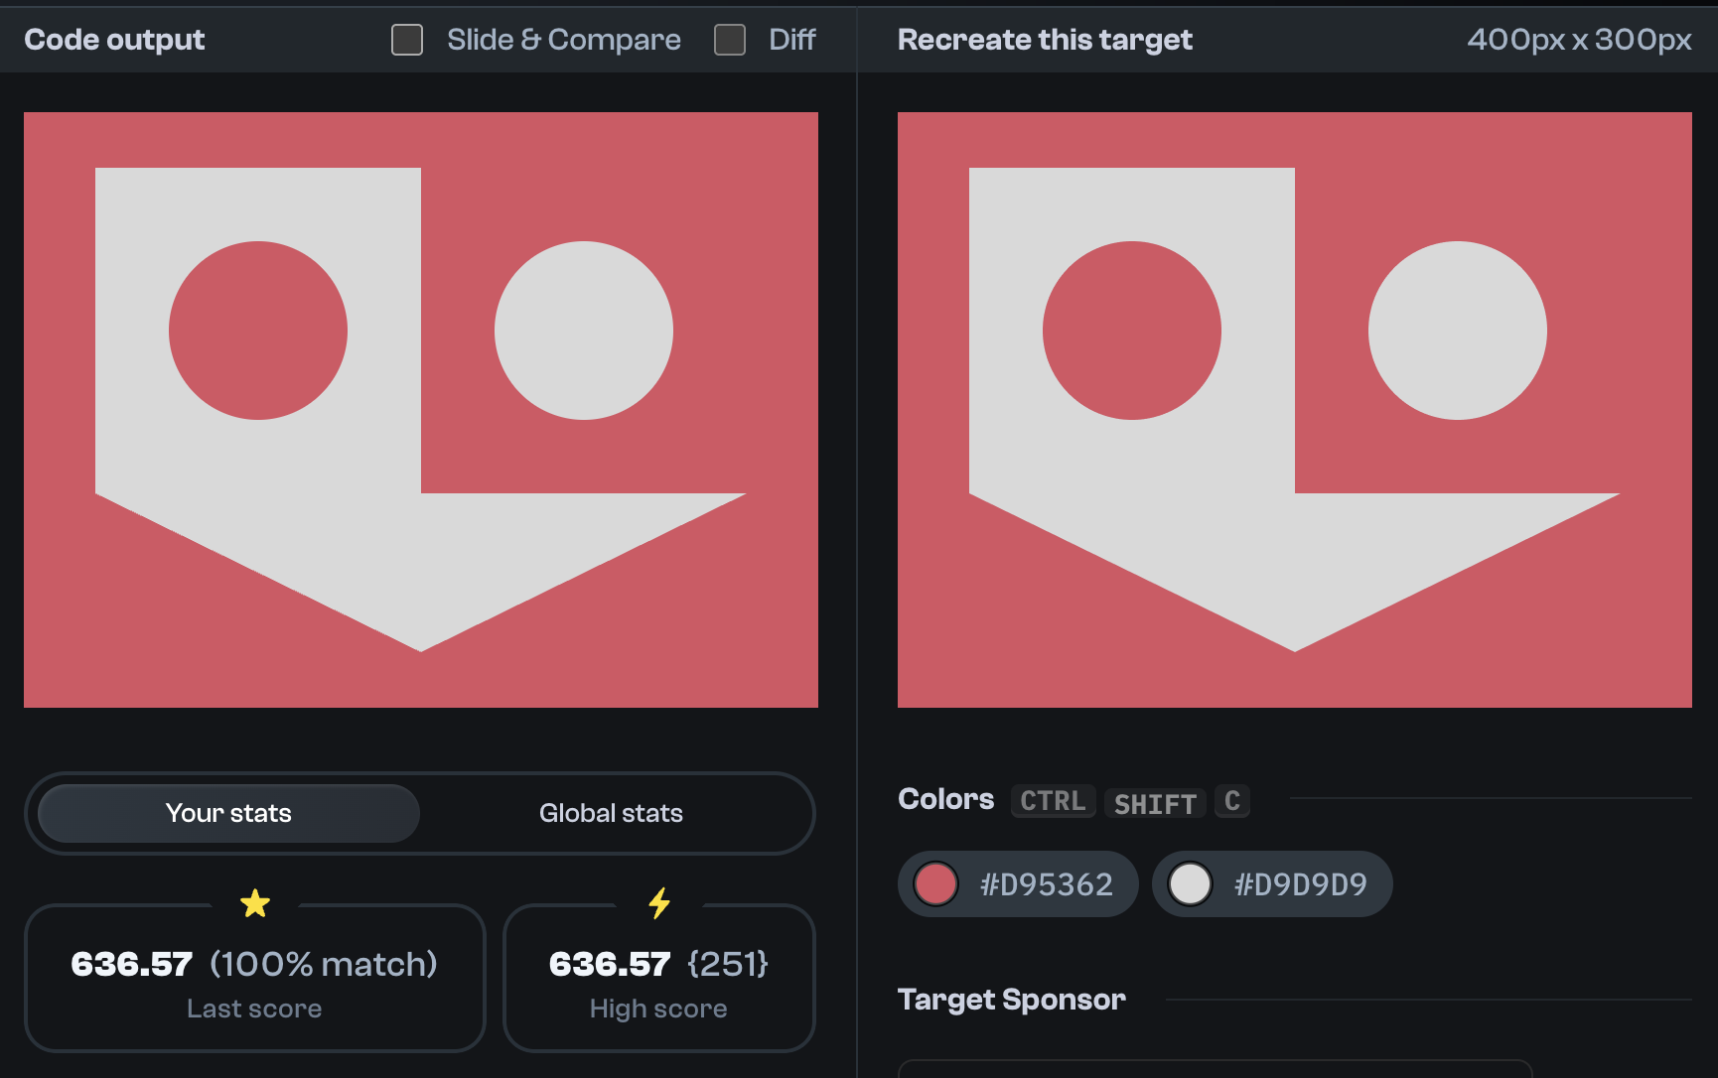1718x1078 pixels.
Task: Switch to the Global stats tab
Action: click(x=611, y=813)
